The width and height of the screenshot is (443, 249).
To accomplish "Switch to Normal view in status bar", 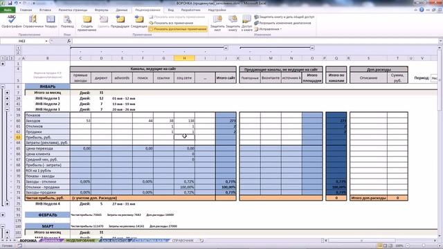I will pos(380,246).
